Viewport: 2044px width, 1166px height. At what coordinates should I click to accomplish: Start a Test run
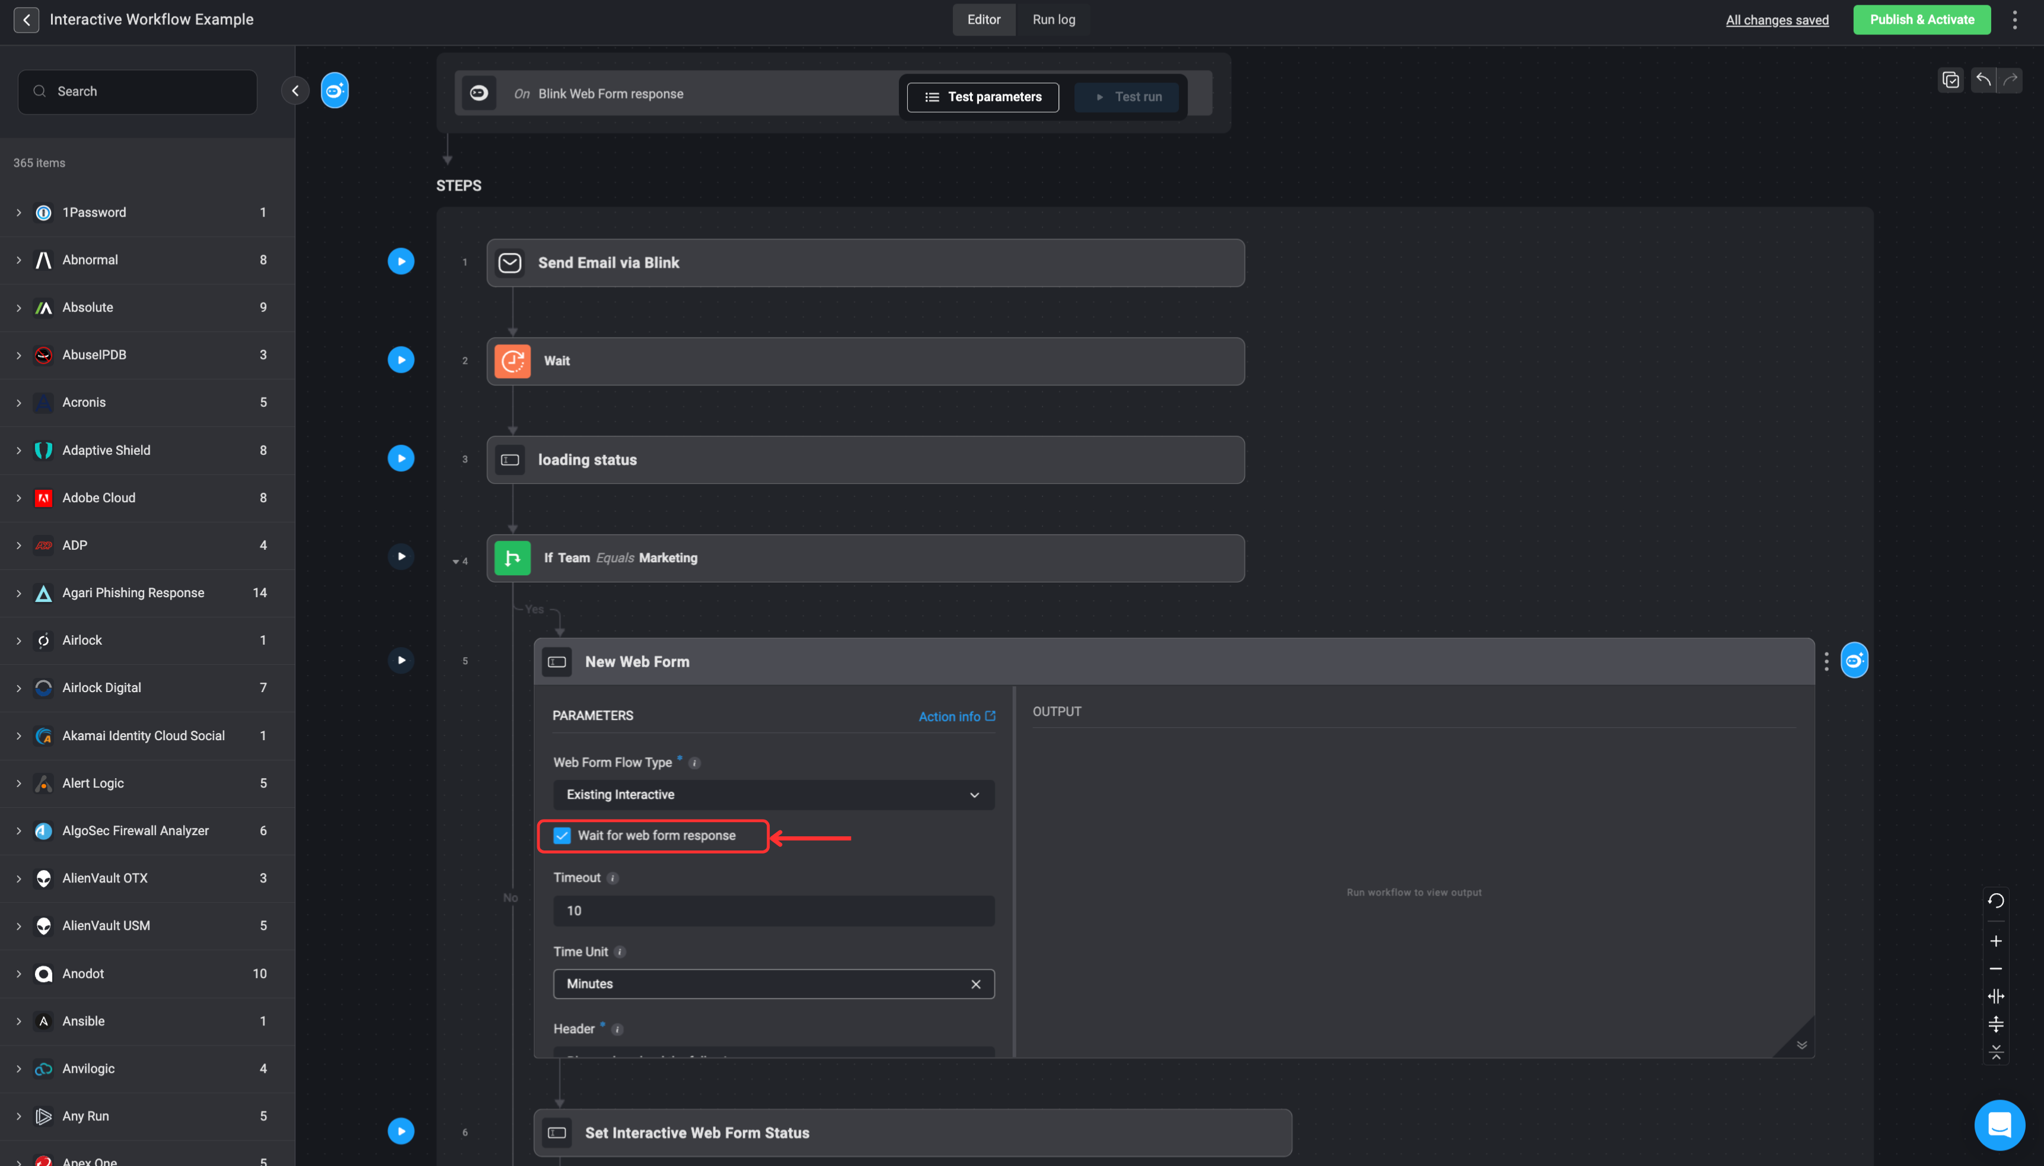[1127, 97]
